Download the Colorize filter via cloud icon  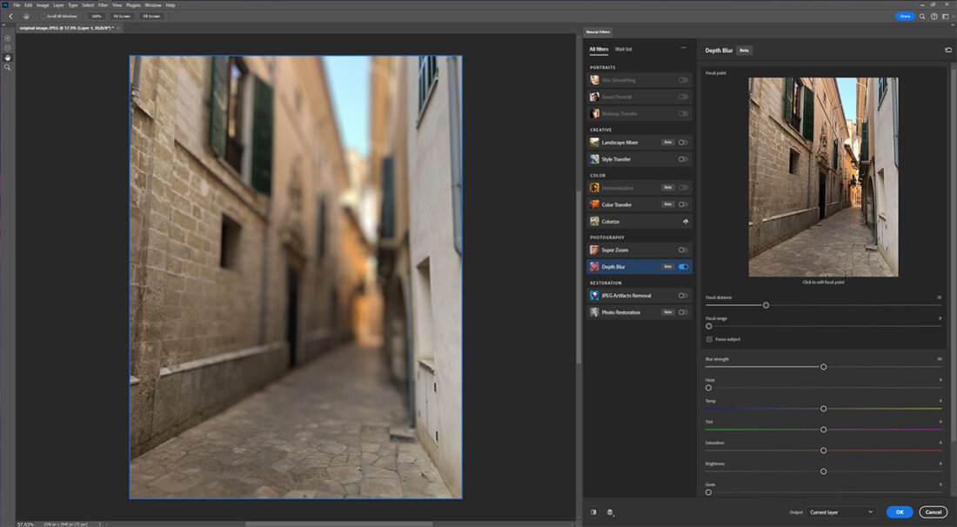[x=686, y=222]
